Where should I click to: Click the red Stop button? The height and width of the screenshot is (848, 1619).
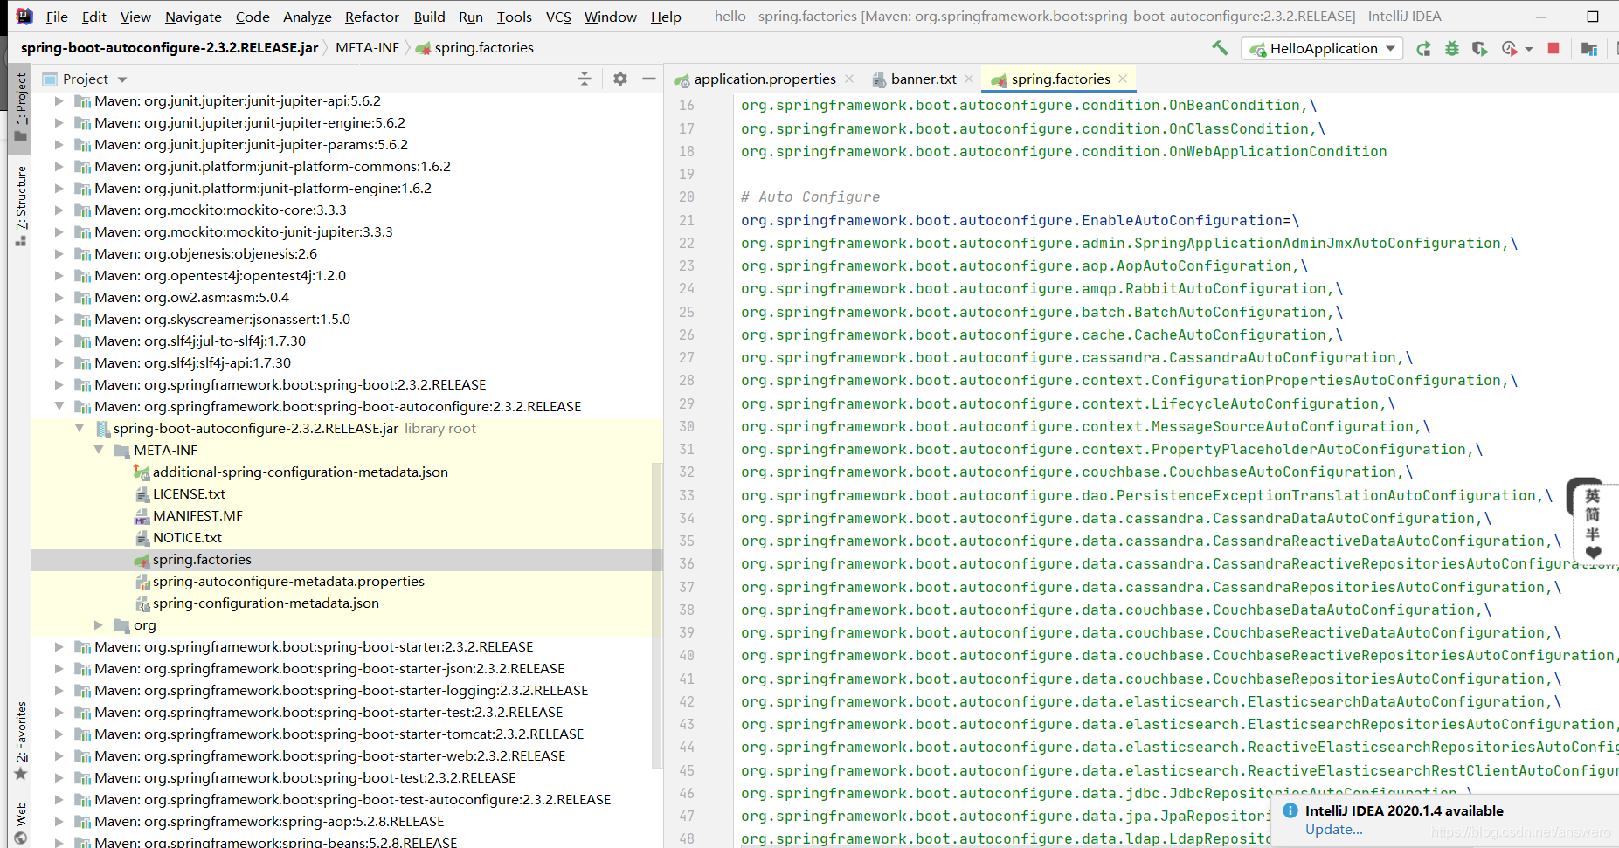pyautogui.click(x=1553, y=48)
